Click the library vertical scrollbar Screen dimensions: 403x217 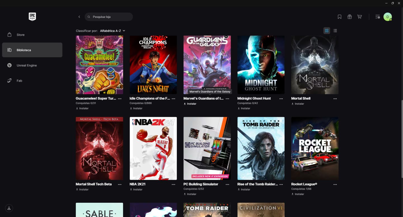[x=402, y=138]
